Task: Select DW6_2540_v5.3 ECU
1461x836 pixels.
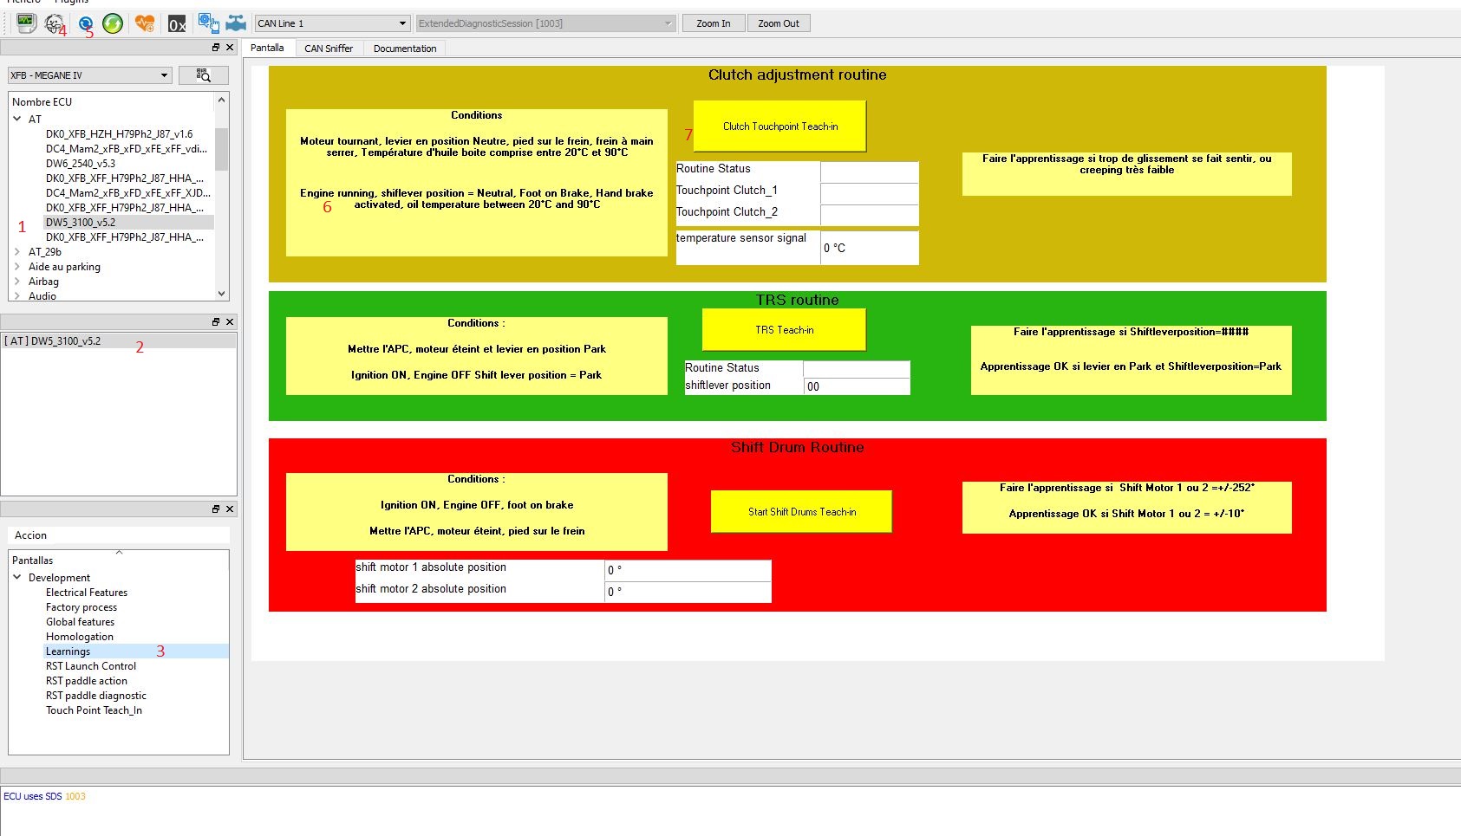Action: click(81, 164)
